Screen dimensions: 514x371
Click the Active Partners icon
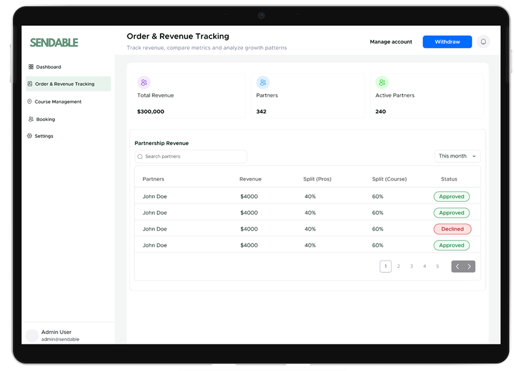[382, 82]
